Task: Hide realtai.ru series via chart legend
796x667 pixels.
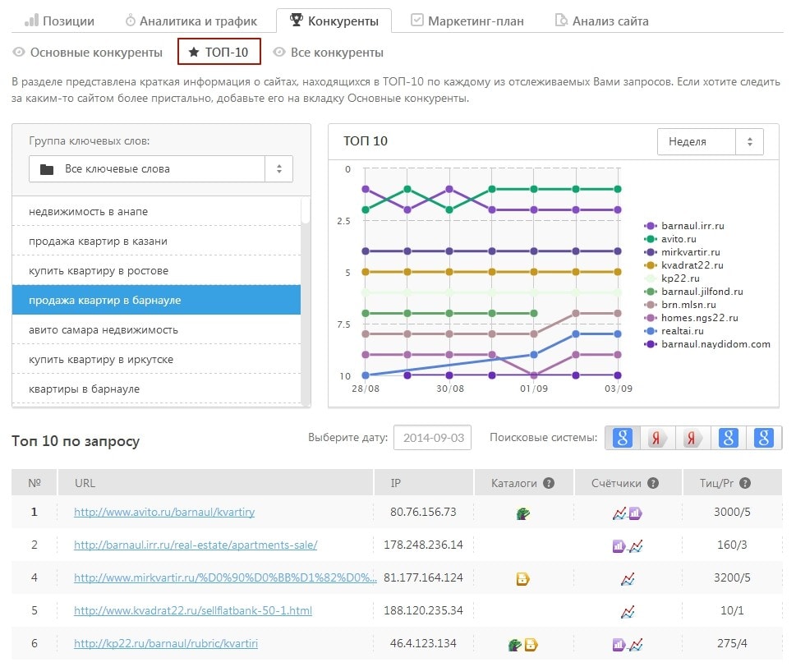Action: (x=681, y=331)
